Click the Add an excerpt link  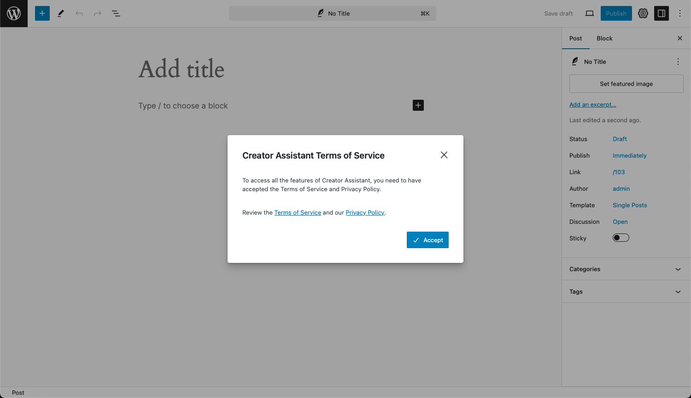pyautogui.click(x=593, y=104)
